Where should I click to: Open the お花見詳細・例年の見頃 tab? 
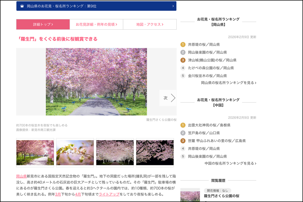pyautogui.click(x=96, y=24)
